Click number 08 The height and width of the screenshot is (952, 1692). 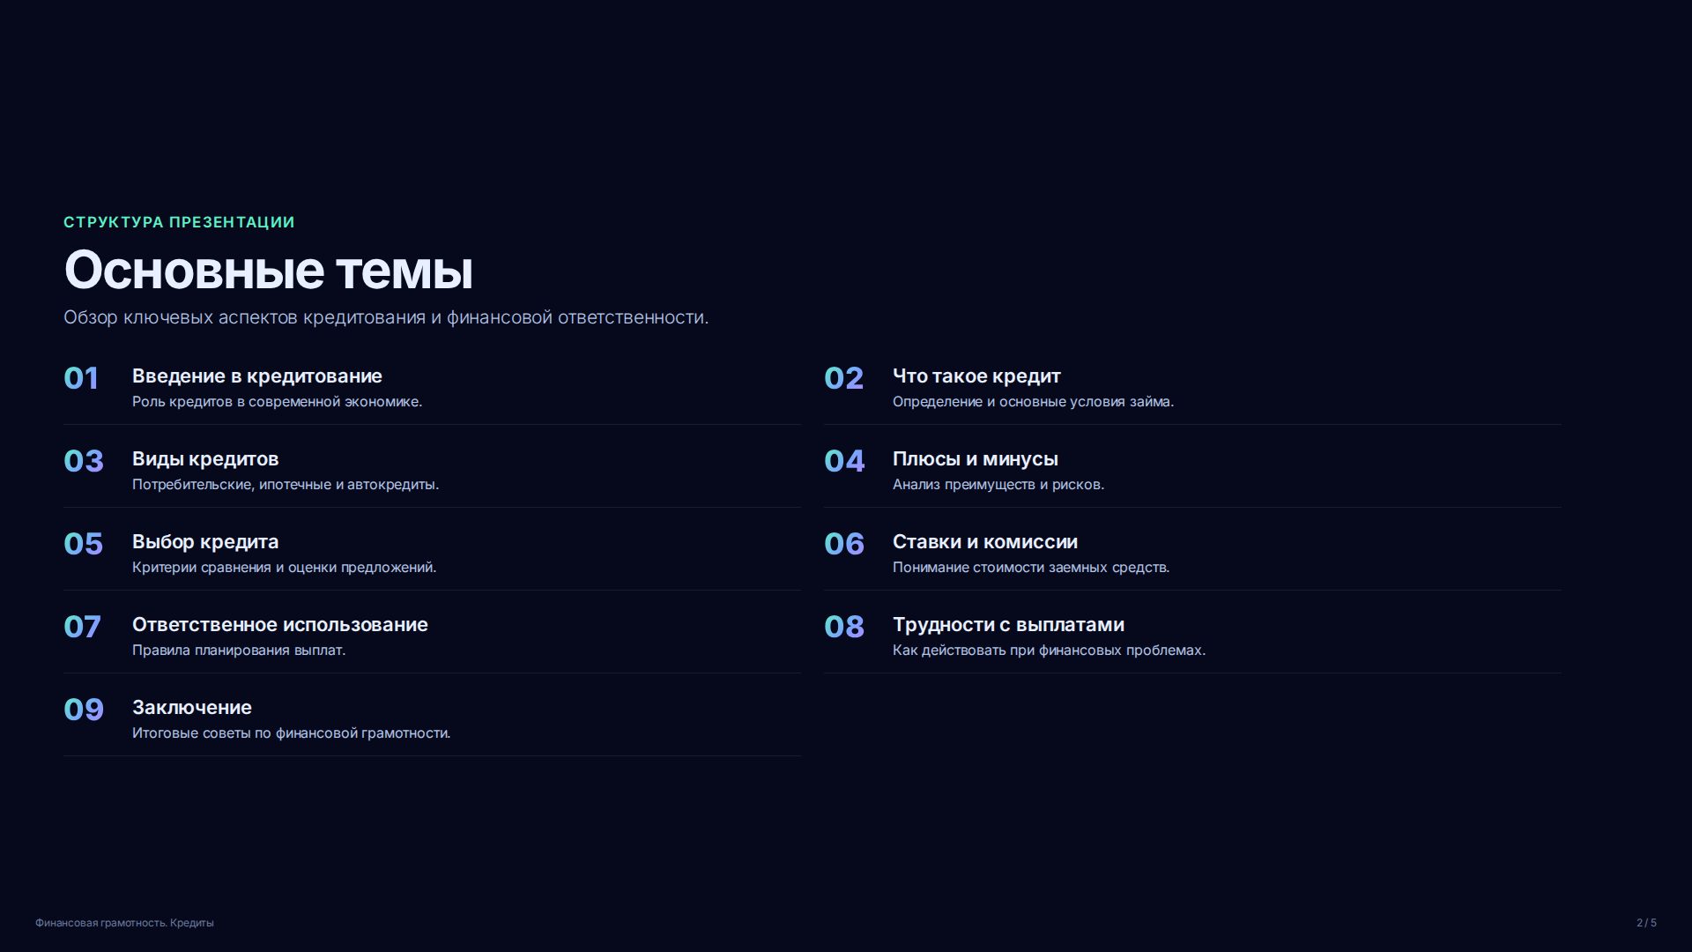coord(844,627)
